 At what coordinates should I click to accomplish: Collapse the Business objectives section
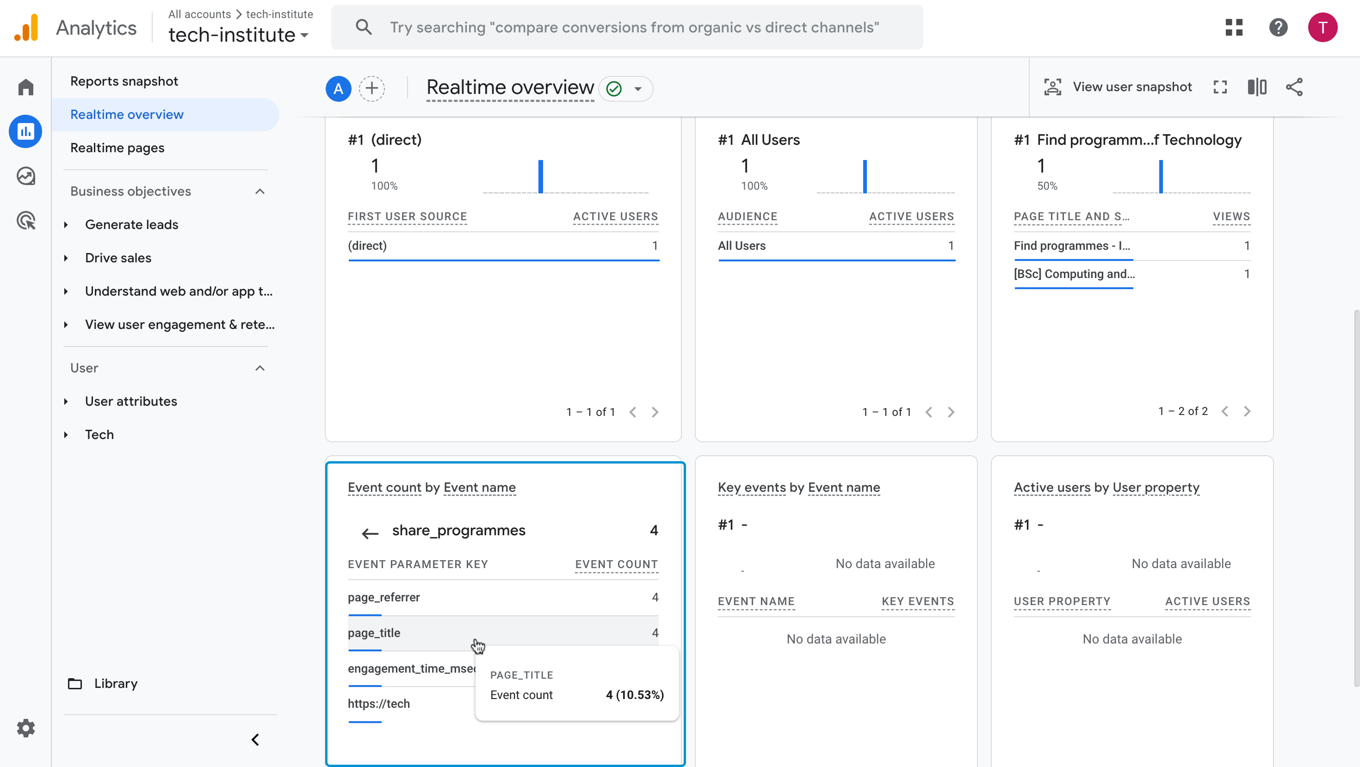pyautogui.click(x=260, y=191)
